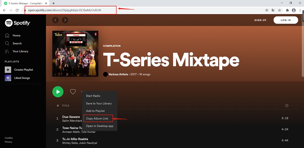Open the Cookies link
The image size is (304, 148).
click(9, 138)
